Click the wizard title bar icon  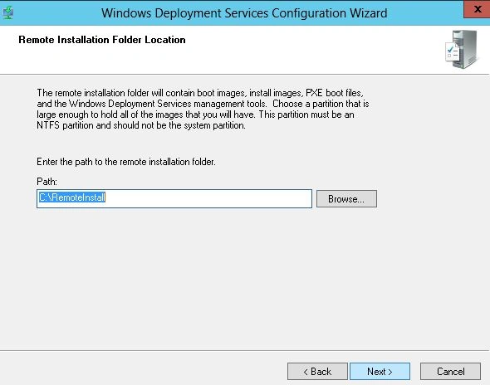(8, 12)
